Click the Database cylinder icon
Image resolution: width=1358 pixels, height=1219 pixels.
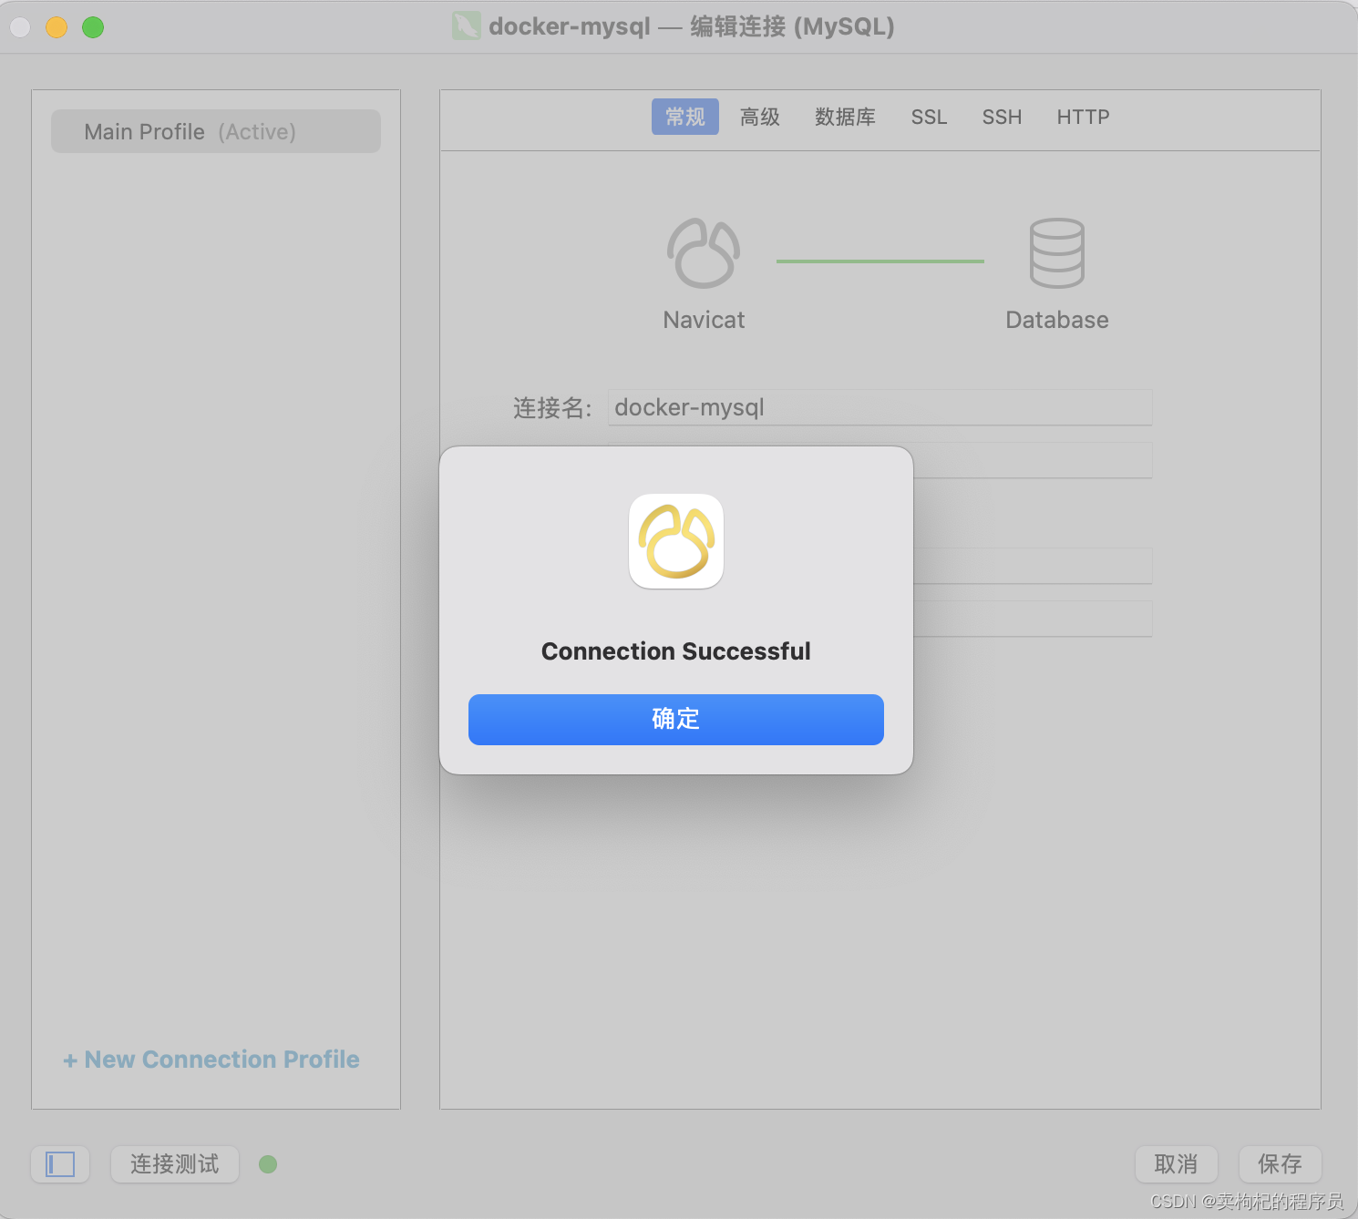tap(1057, 252)
